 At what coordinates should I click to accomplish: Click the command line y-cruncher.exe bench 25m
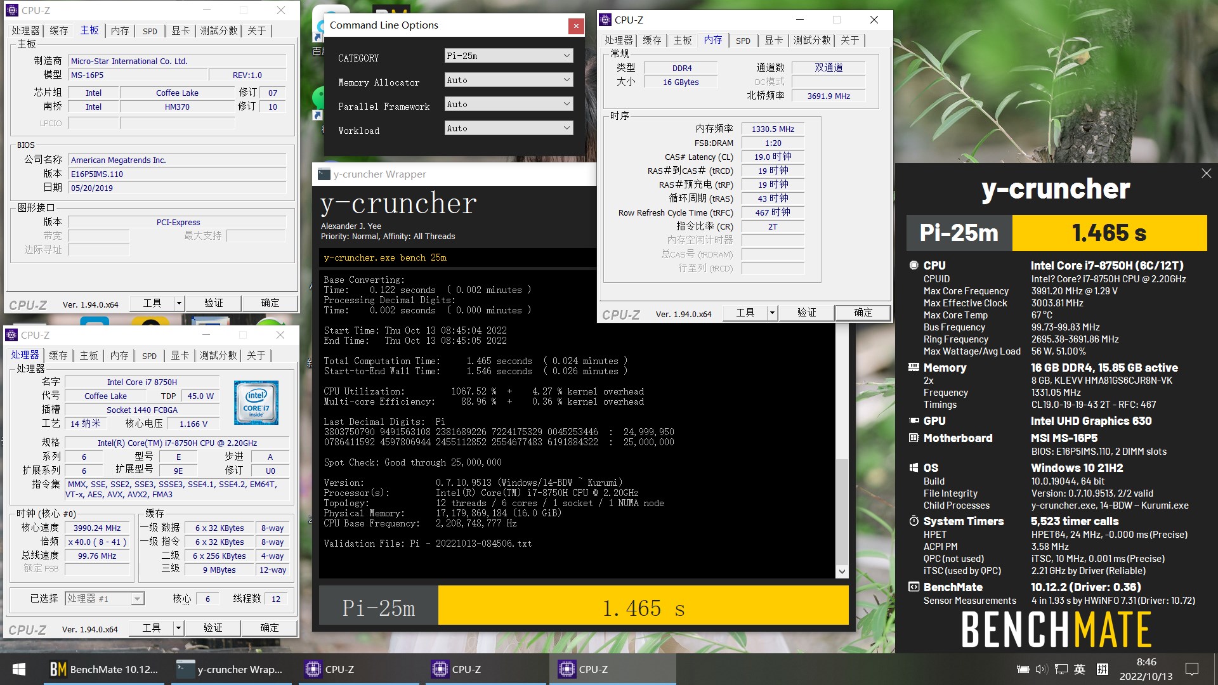coord(385,258)
